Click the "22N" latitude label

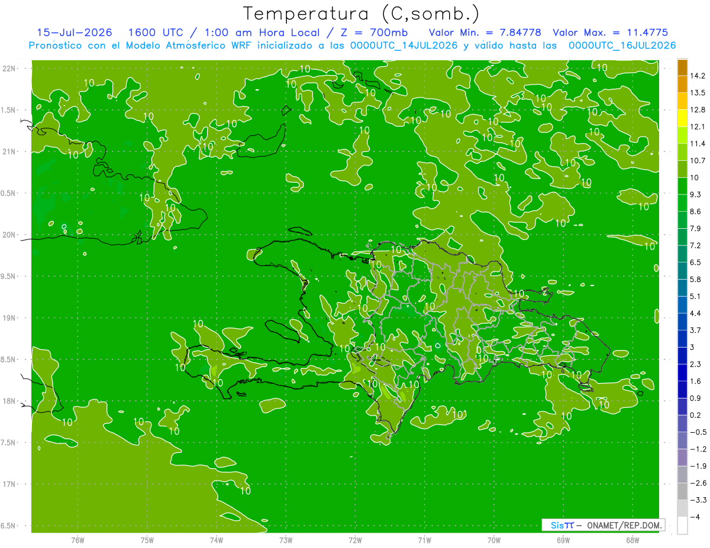[x=8, y=69]
